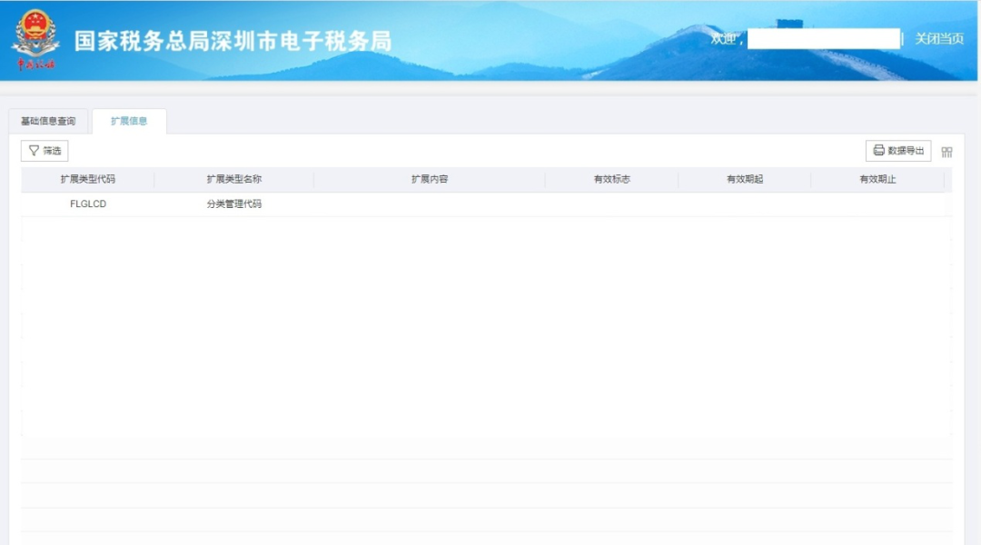Click 关闭当页 to close page

click(939, 39)
